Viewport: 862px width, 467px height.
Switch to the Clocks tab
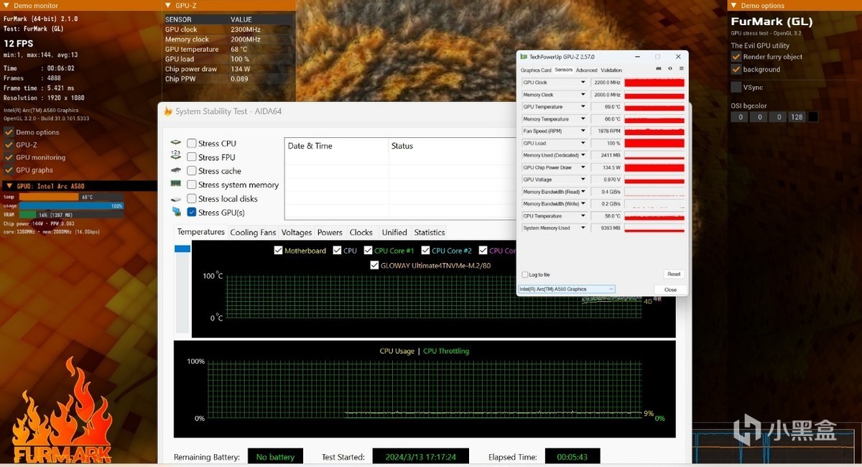click(361, 232)
